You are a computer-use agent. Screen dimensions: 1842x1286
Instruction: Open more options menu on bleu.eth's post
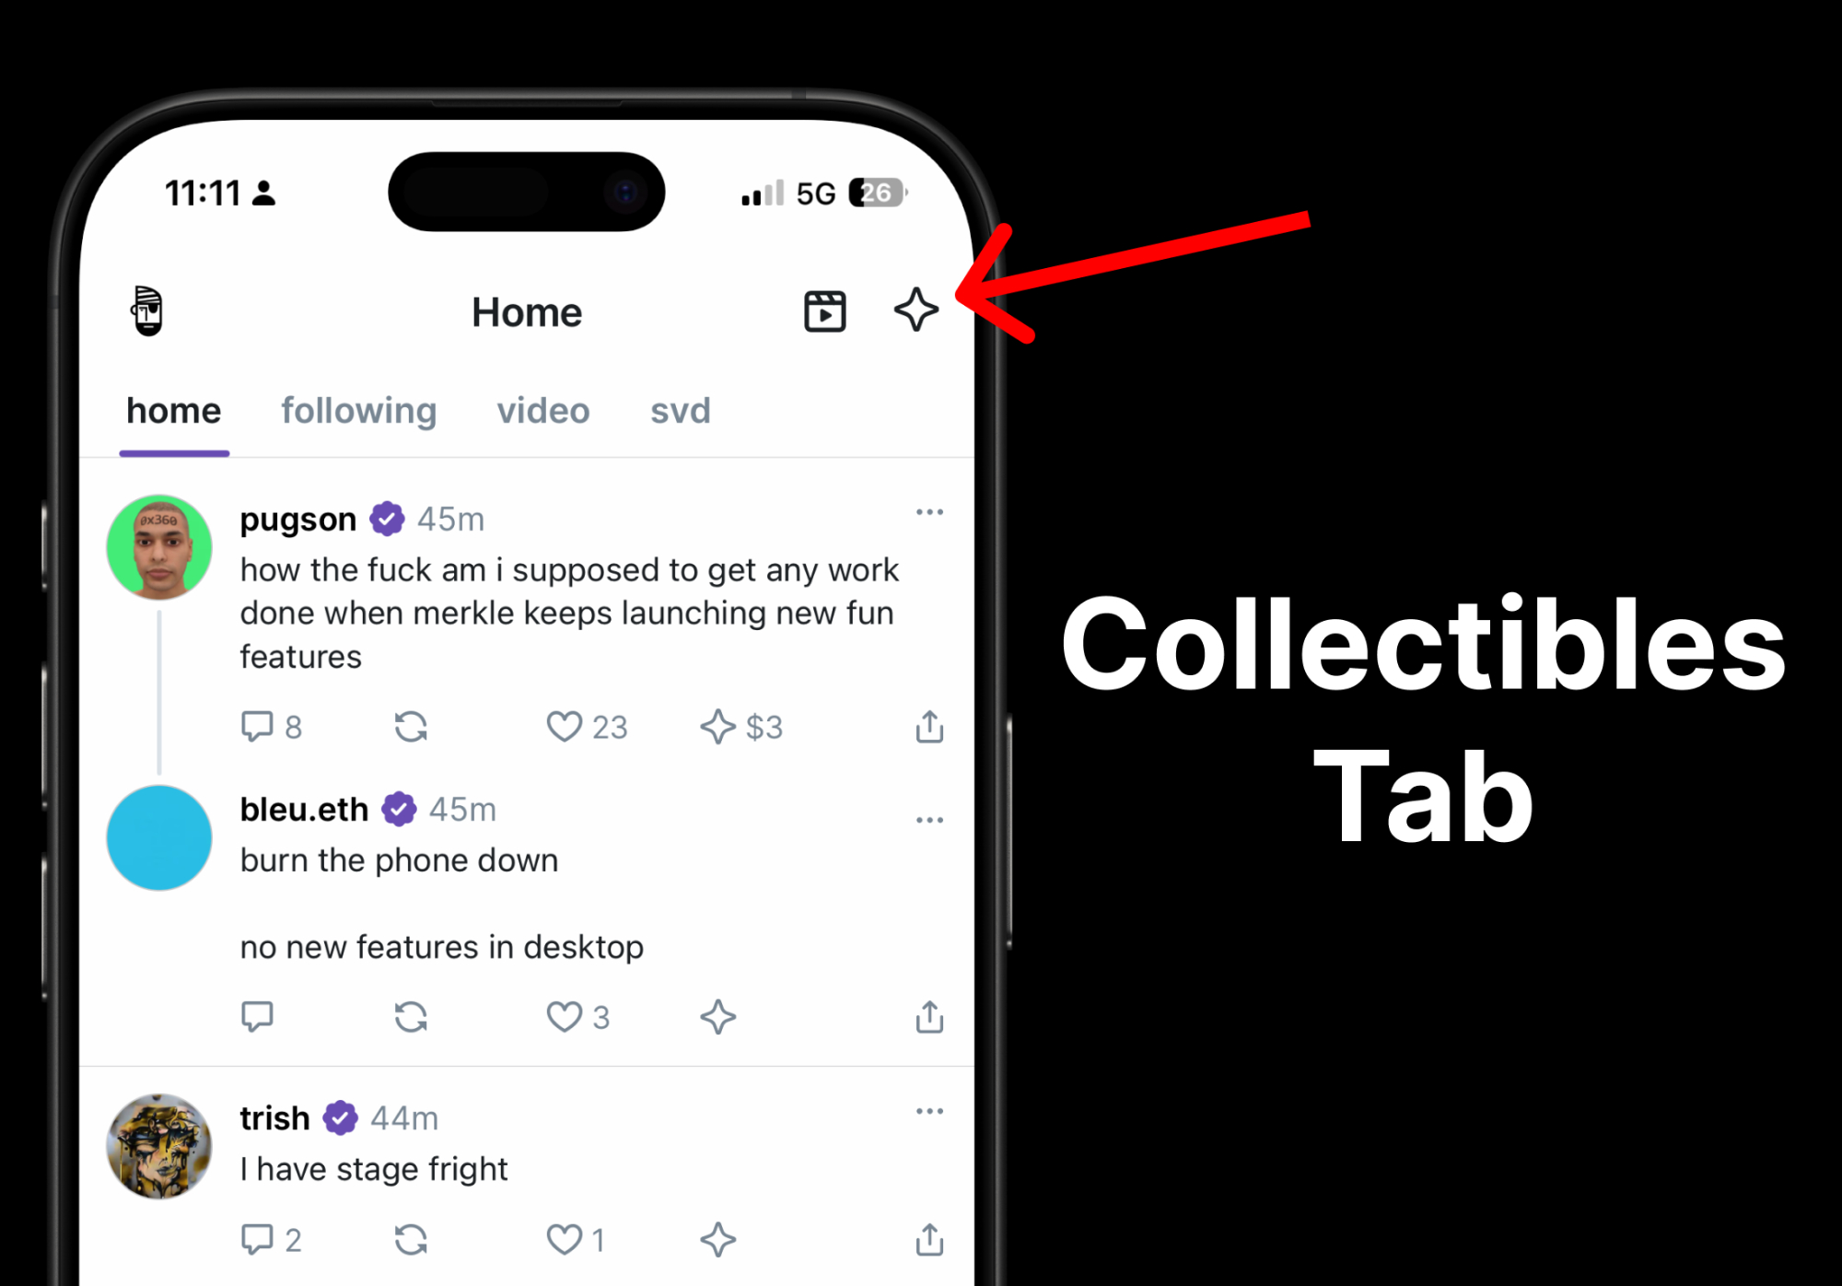[x=929, y=820]
